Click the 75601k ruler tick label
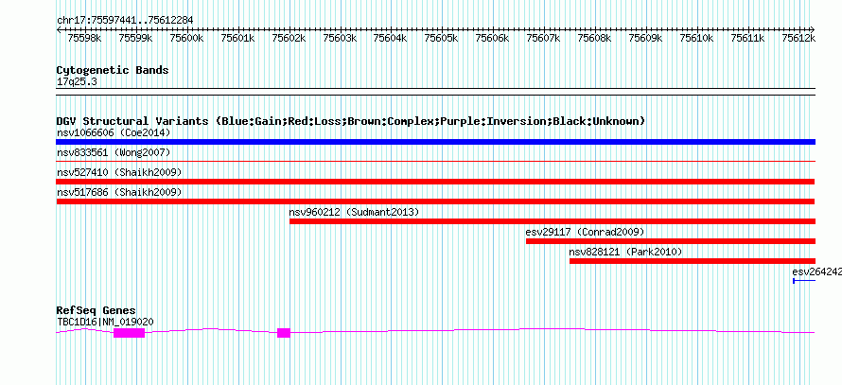Image resolution: width=842 pixels, height=385 pixels. coord(237,38)
